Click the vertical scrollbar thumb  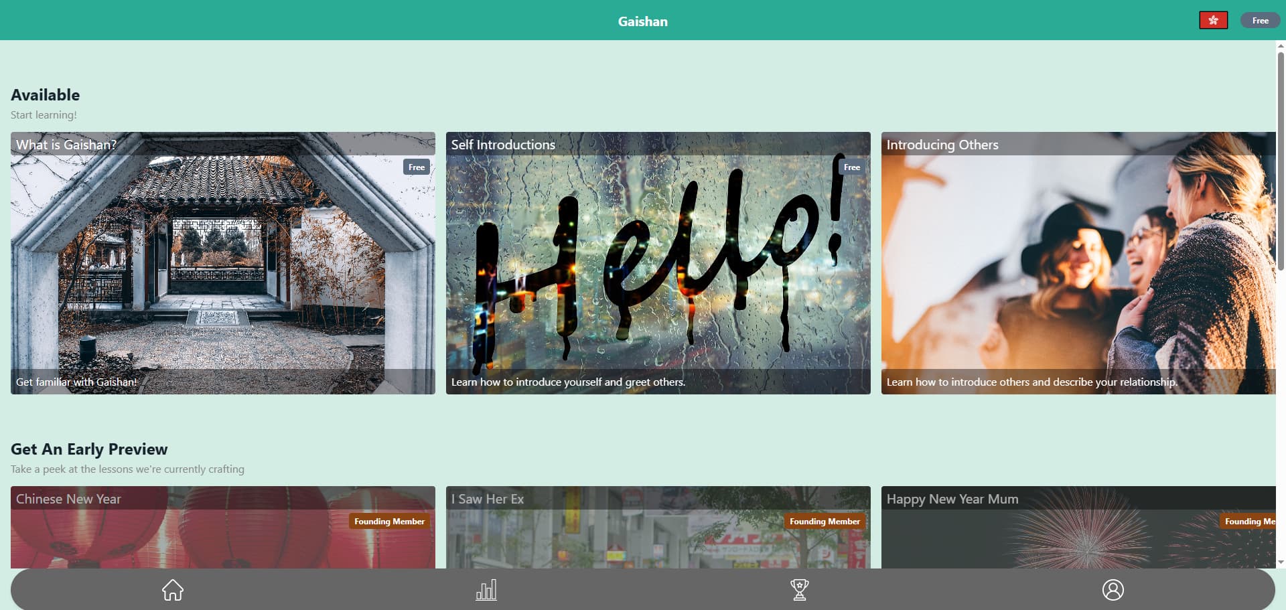coord(1281,161)
